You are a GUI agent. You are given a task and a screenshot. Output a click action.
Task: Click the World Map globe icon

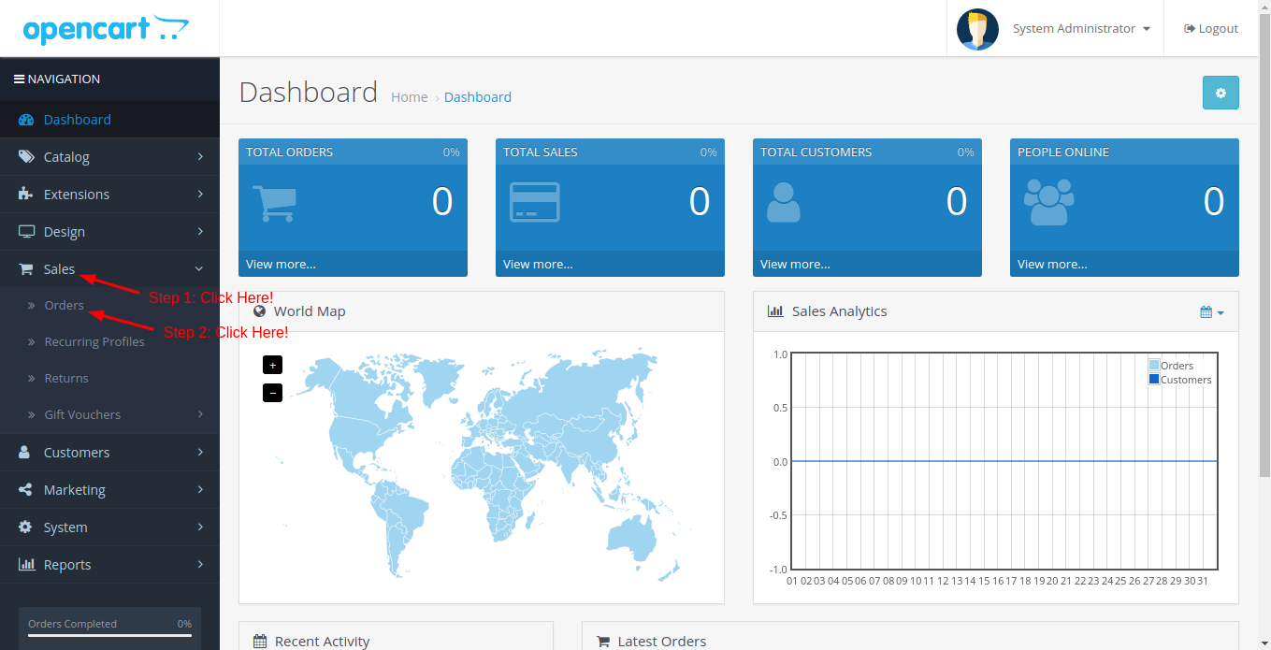click(260, 311)
